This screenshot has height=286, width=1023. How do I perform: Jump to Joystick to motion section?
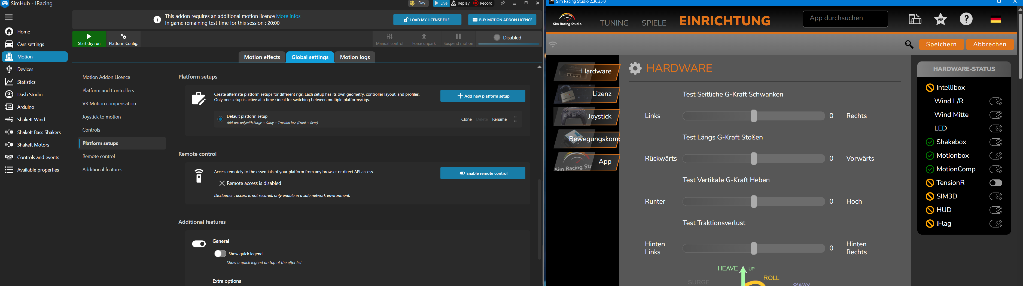click(x=102, y=117)
